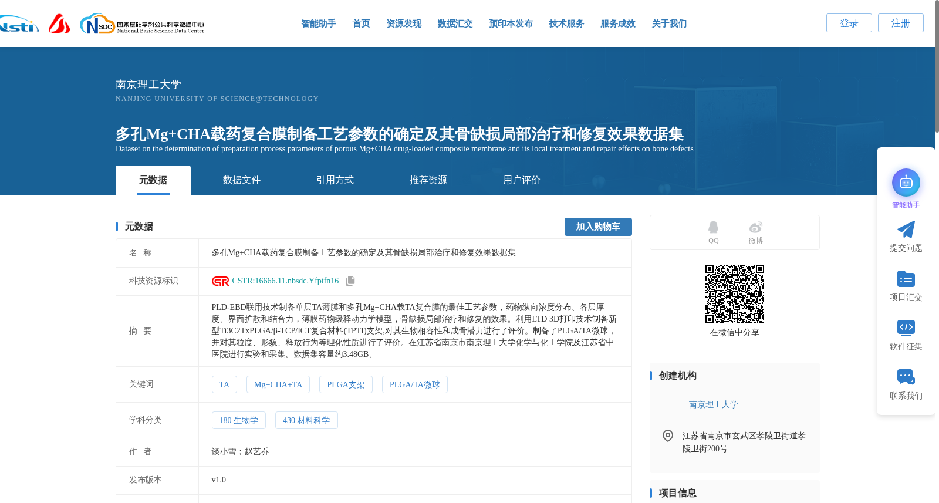Viewport: 939px width, 503px height.
Task: Open the 关于我们 menu item
Action: point(669,23)
